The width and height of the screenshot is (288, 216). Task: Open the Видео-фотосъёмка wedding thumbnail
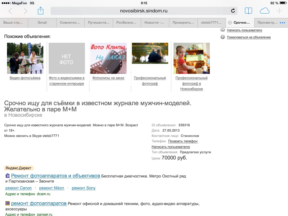(25, 58)
